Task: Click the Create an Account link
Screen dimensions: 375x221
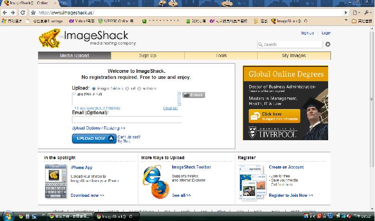Action: point(286,167)
